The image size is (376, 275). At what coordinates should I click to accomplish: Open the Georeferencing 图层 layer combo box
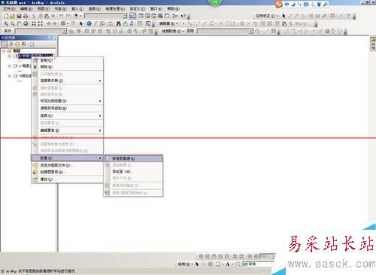click(x=226, y=31)
